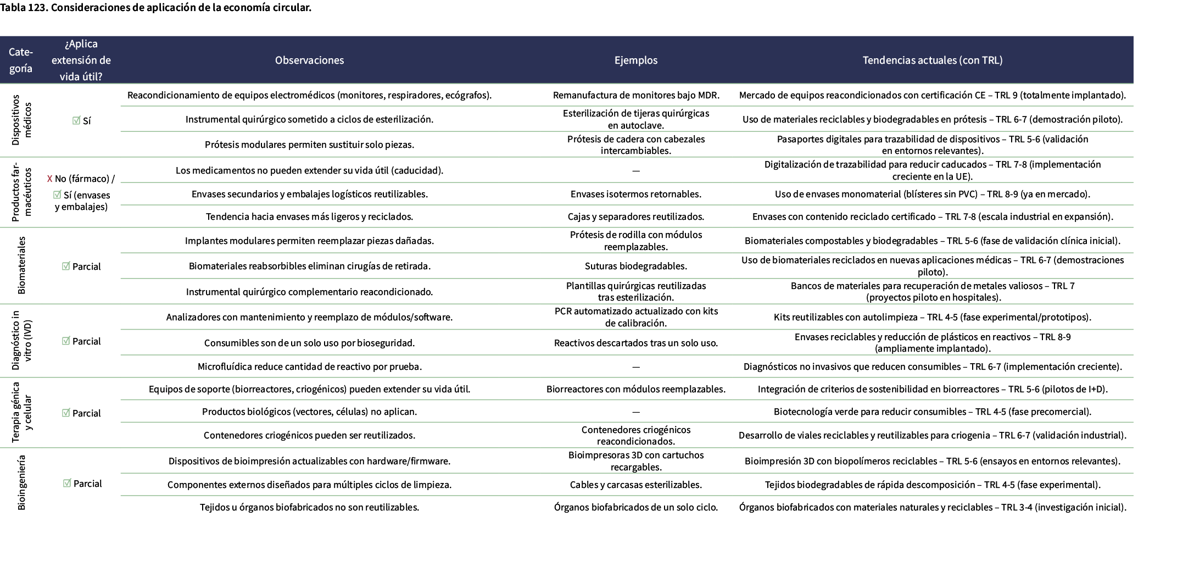Select the Parcial checkmark in the Biomateriales row
The width and height of the screenshot is (1194, 561).
pos(66,266)
